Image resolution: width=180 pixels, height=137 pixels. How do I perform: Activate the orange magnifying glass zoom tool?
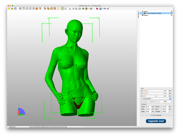pos(58,9)
